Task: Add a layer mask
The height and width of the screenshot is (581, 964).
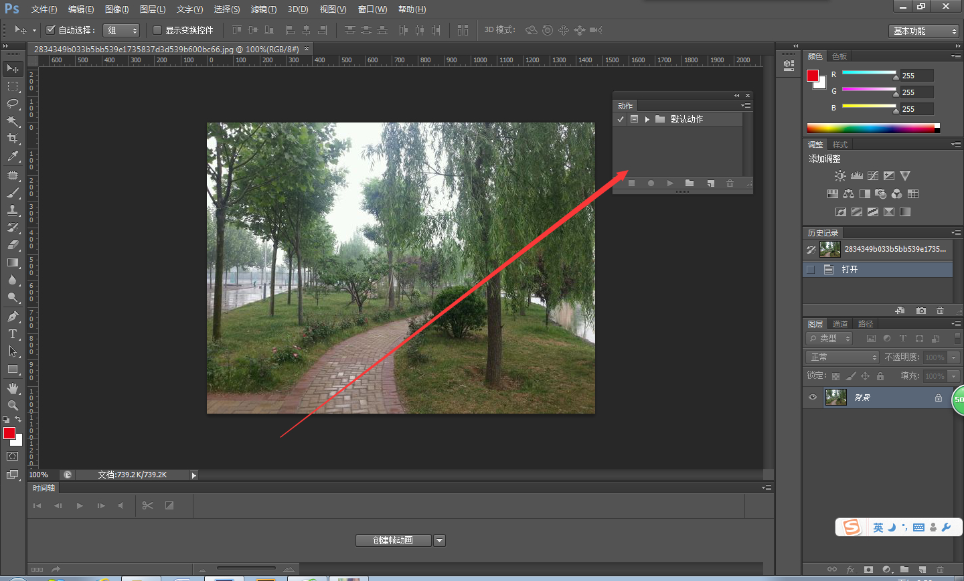Action: click(868, 570)
